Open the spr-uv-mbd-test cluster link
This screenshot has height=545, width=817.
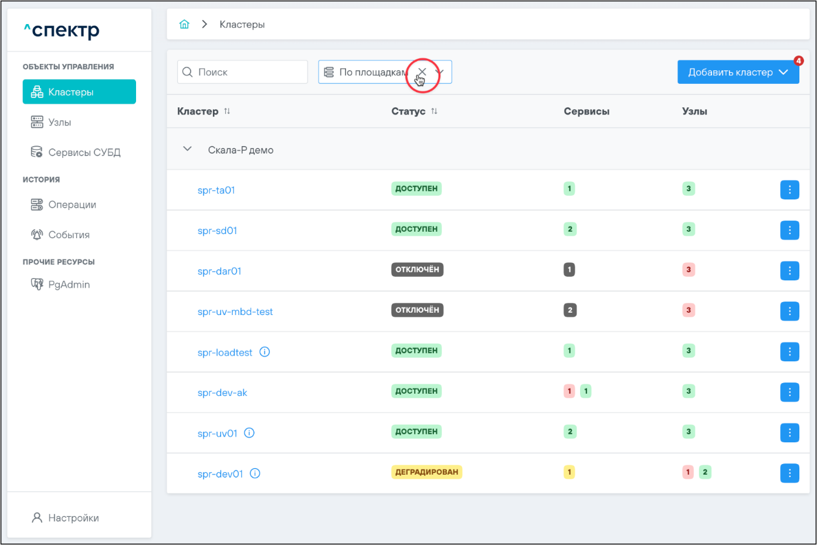(235, 312)
